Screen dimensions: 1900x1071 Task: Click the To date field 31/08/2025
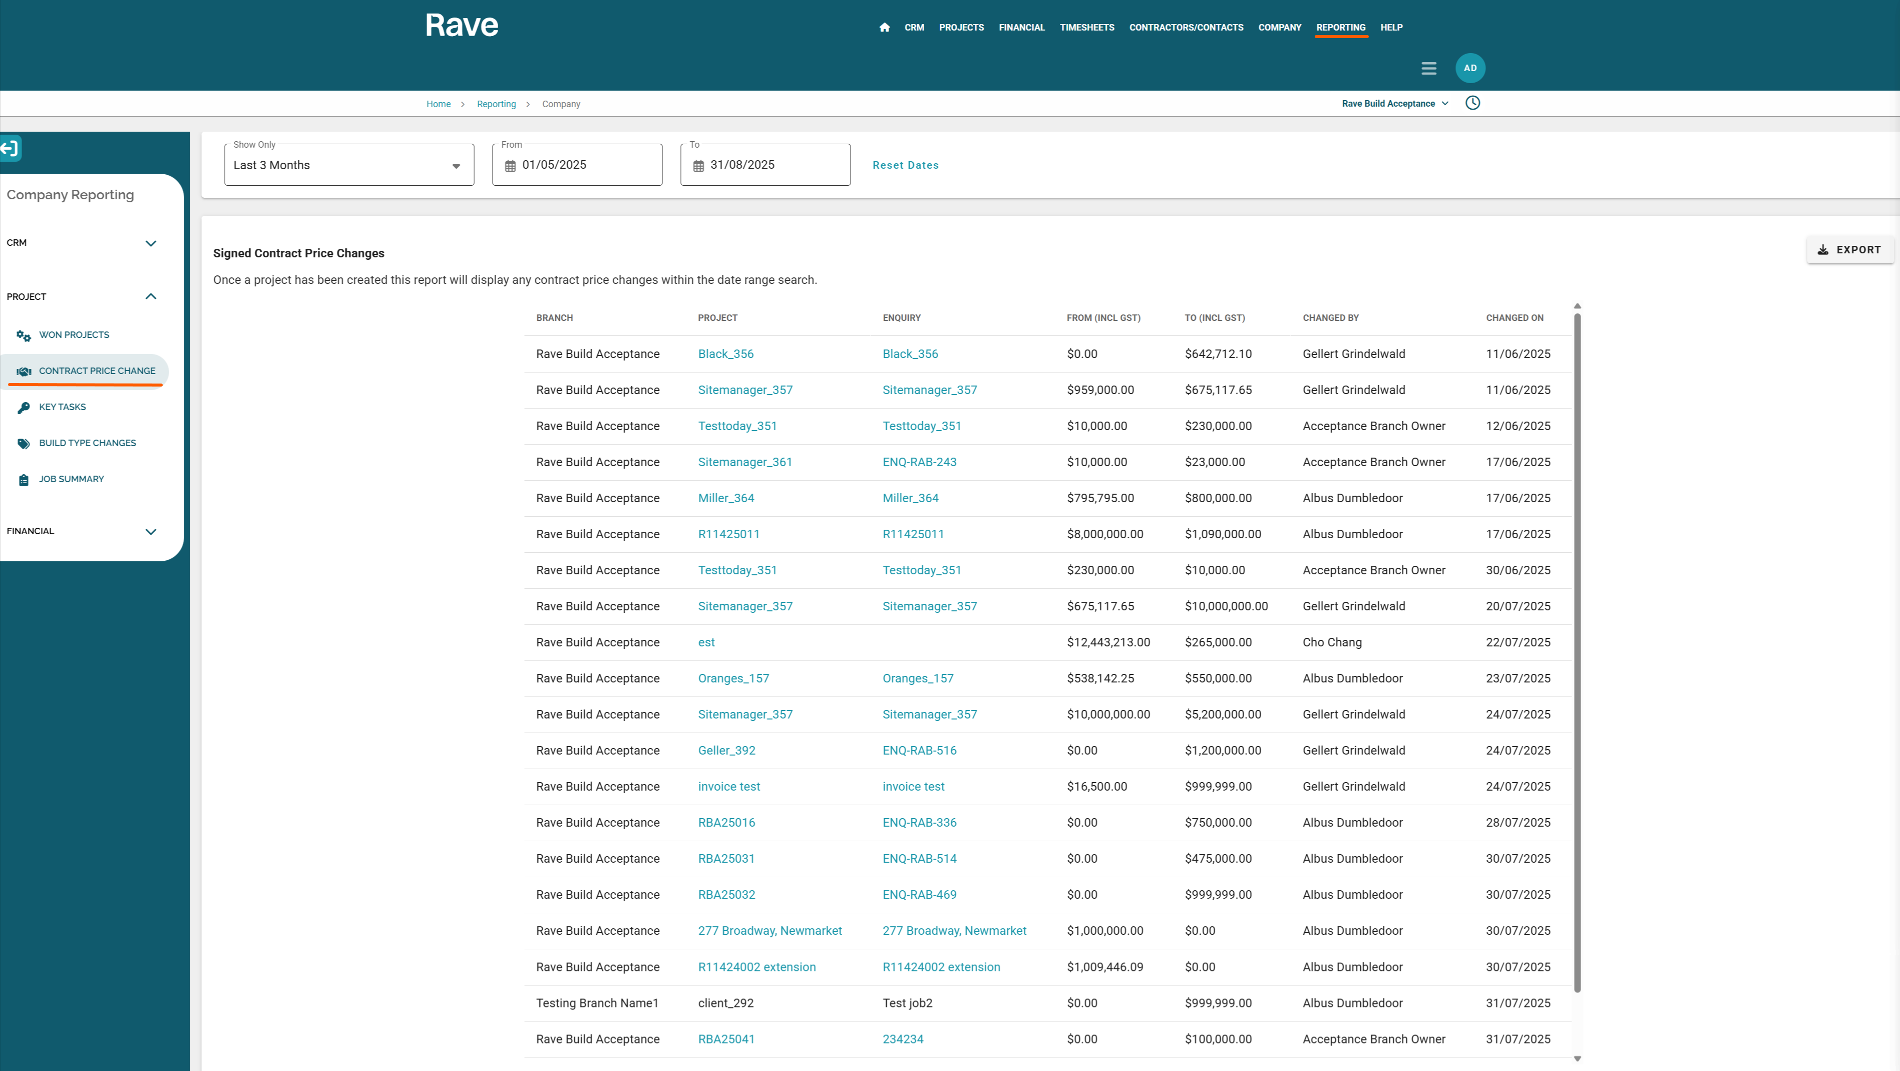(x=765, y=165)
